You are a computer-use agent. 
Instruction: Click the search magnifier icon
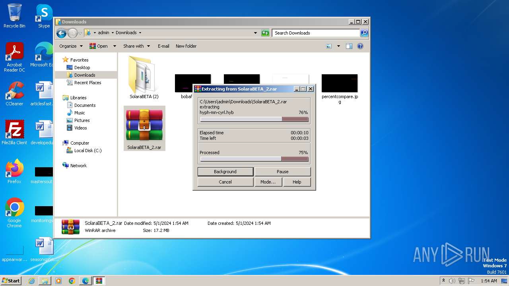pos(364,33)
